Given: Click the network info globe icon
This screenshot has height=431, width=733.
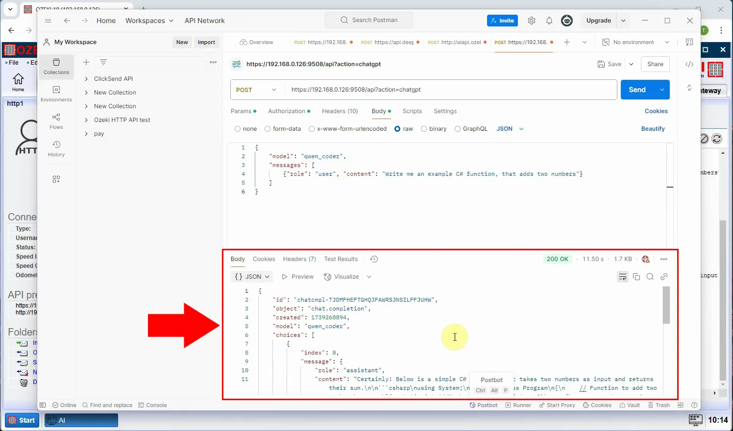Looking at the screenshot, I should tap(646, 259).
